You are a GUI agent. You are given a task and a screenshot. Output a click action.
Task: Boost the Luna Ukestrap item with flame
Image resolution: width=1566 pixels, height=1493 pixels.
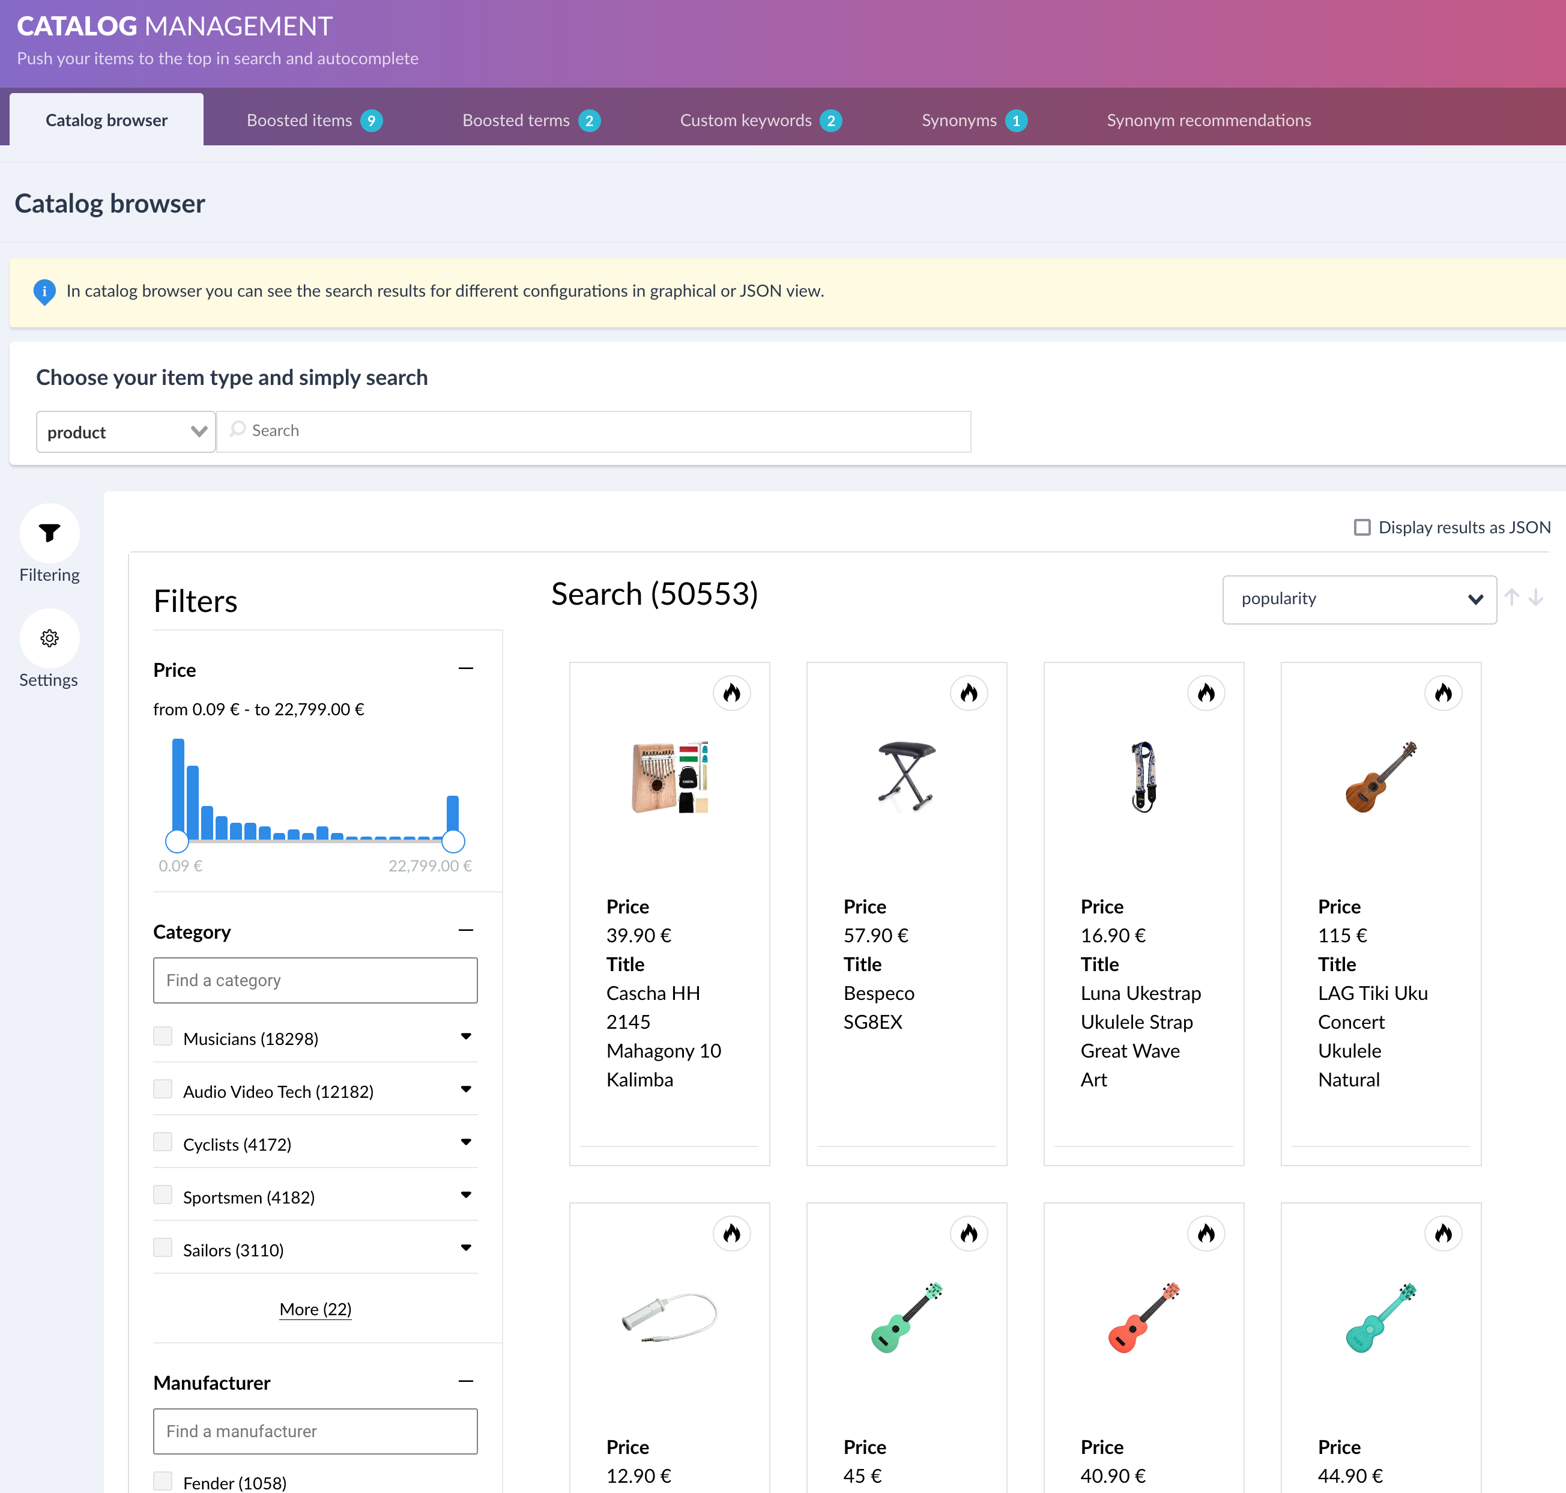(x=1206, y=692)
